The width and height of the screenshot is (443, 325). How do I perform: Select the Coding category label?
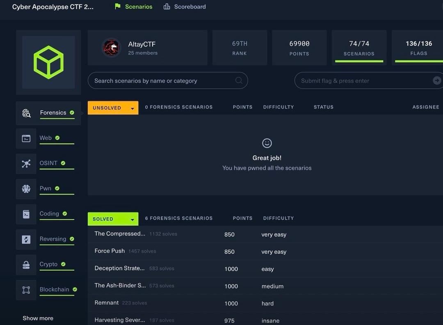pos(49,214)
